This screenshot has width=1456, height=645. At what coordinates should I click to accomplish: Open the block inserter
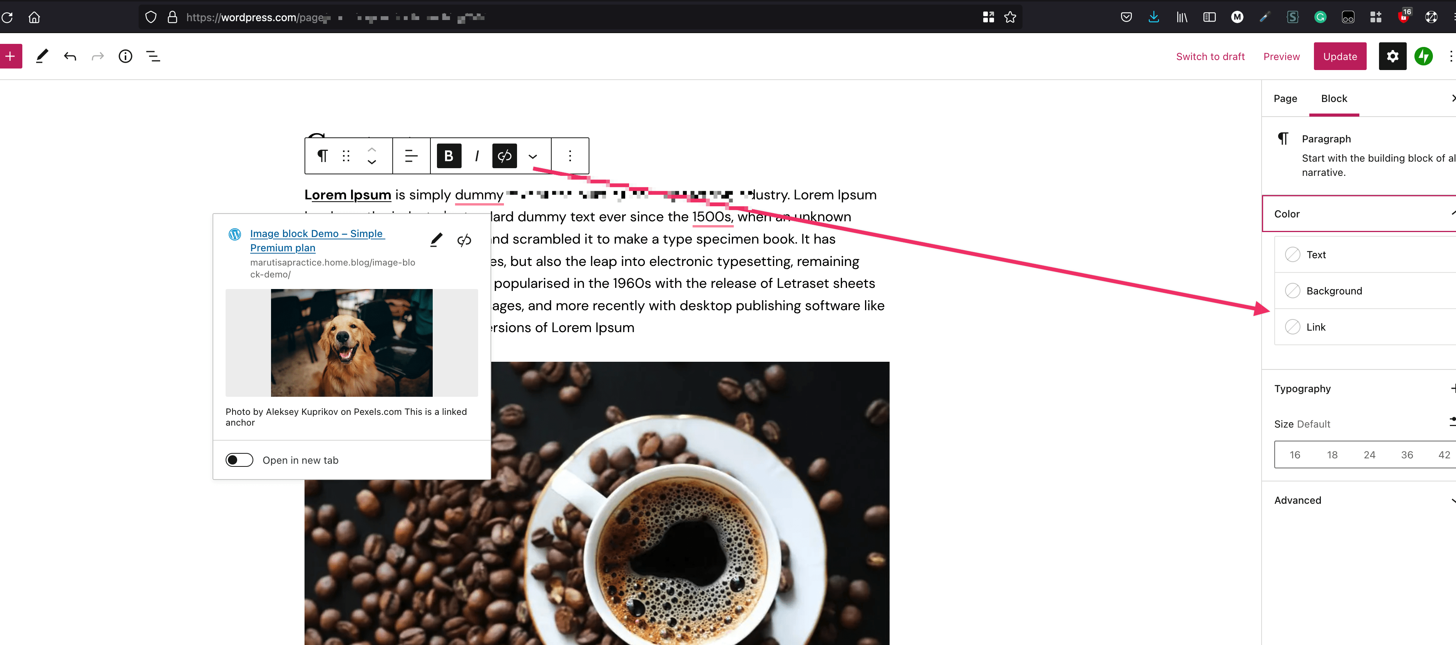(x=11, y=56)
